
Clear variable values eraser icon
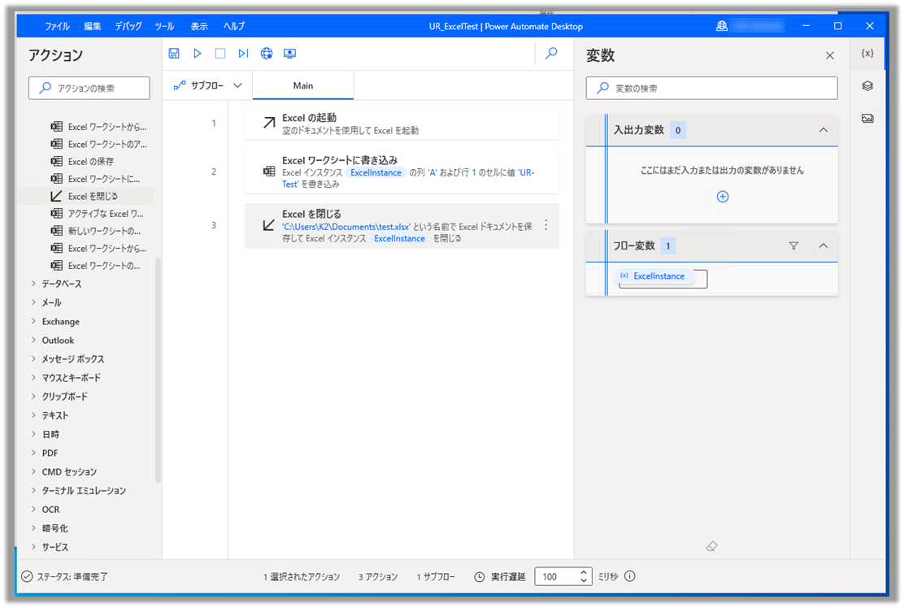(711, 545)
